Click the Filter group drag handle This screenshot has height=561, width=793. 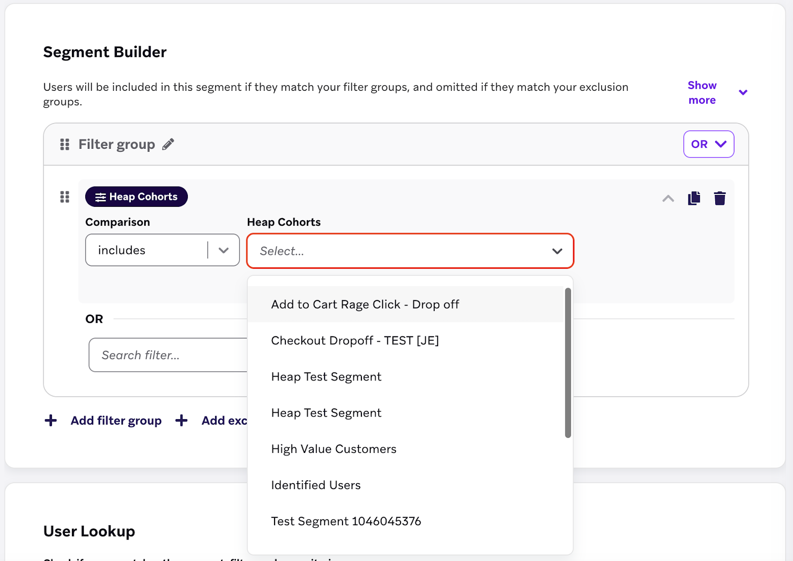pyautogui.click(x=64, y=144)
